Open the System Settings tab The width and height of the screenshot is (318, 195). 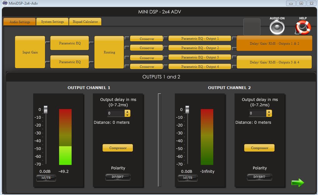[x=52, y=22]
